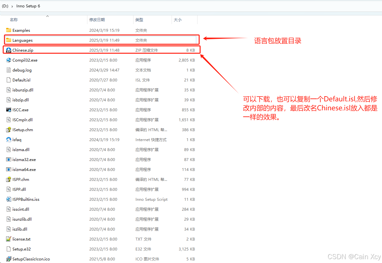Select the islzma32.exe icon
Viewport: 382px width, 263px height.
(x=9, y=159)
